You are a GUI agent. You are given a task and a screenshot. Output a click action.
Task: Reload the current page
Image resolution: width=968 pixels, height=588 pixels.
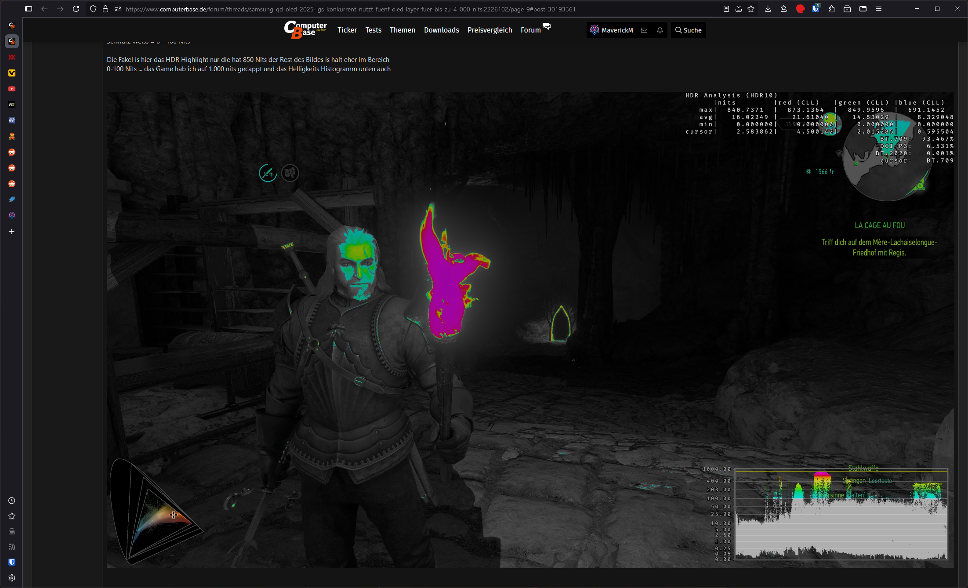point(76,9)
